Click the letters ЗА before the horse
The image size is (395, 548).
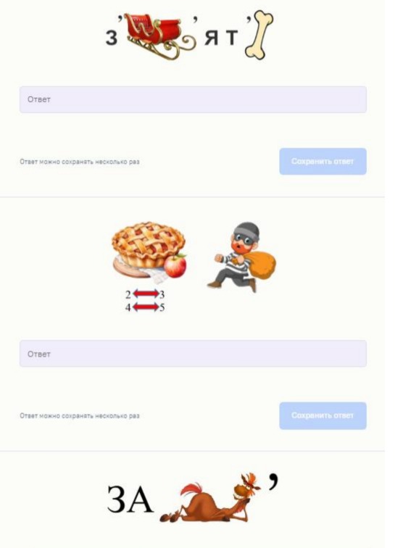[x=130, y=499]
